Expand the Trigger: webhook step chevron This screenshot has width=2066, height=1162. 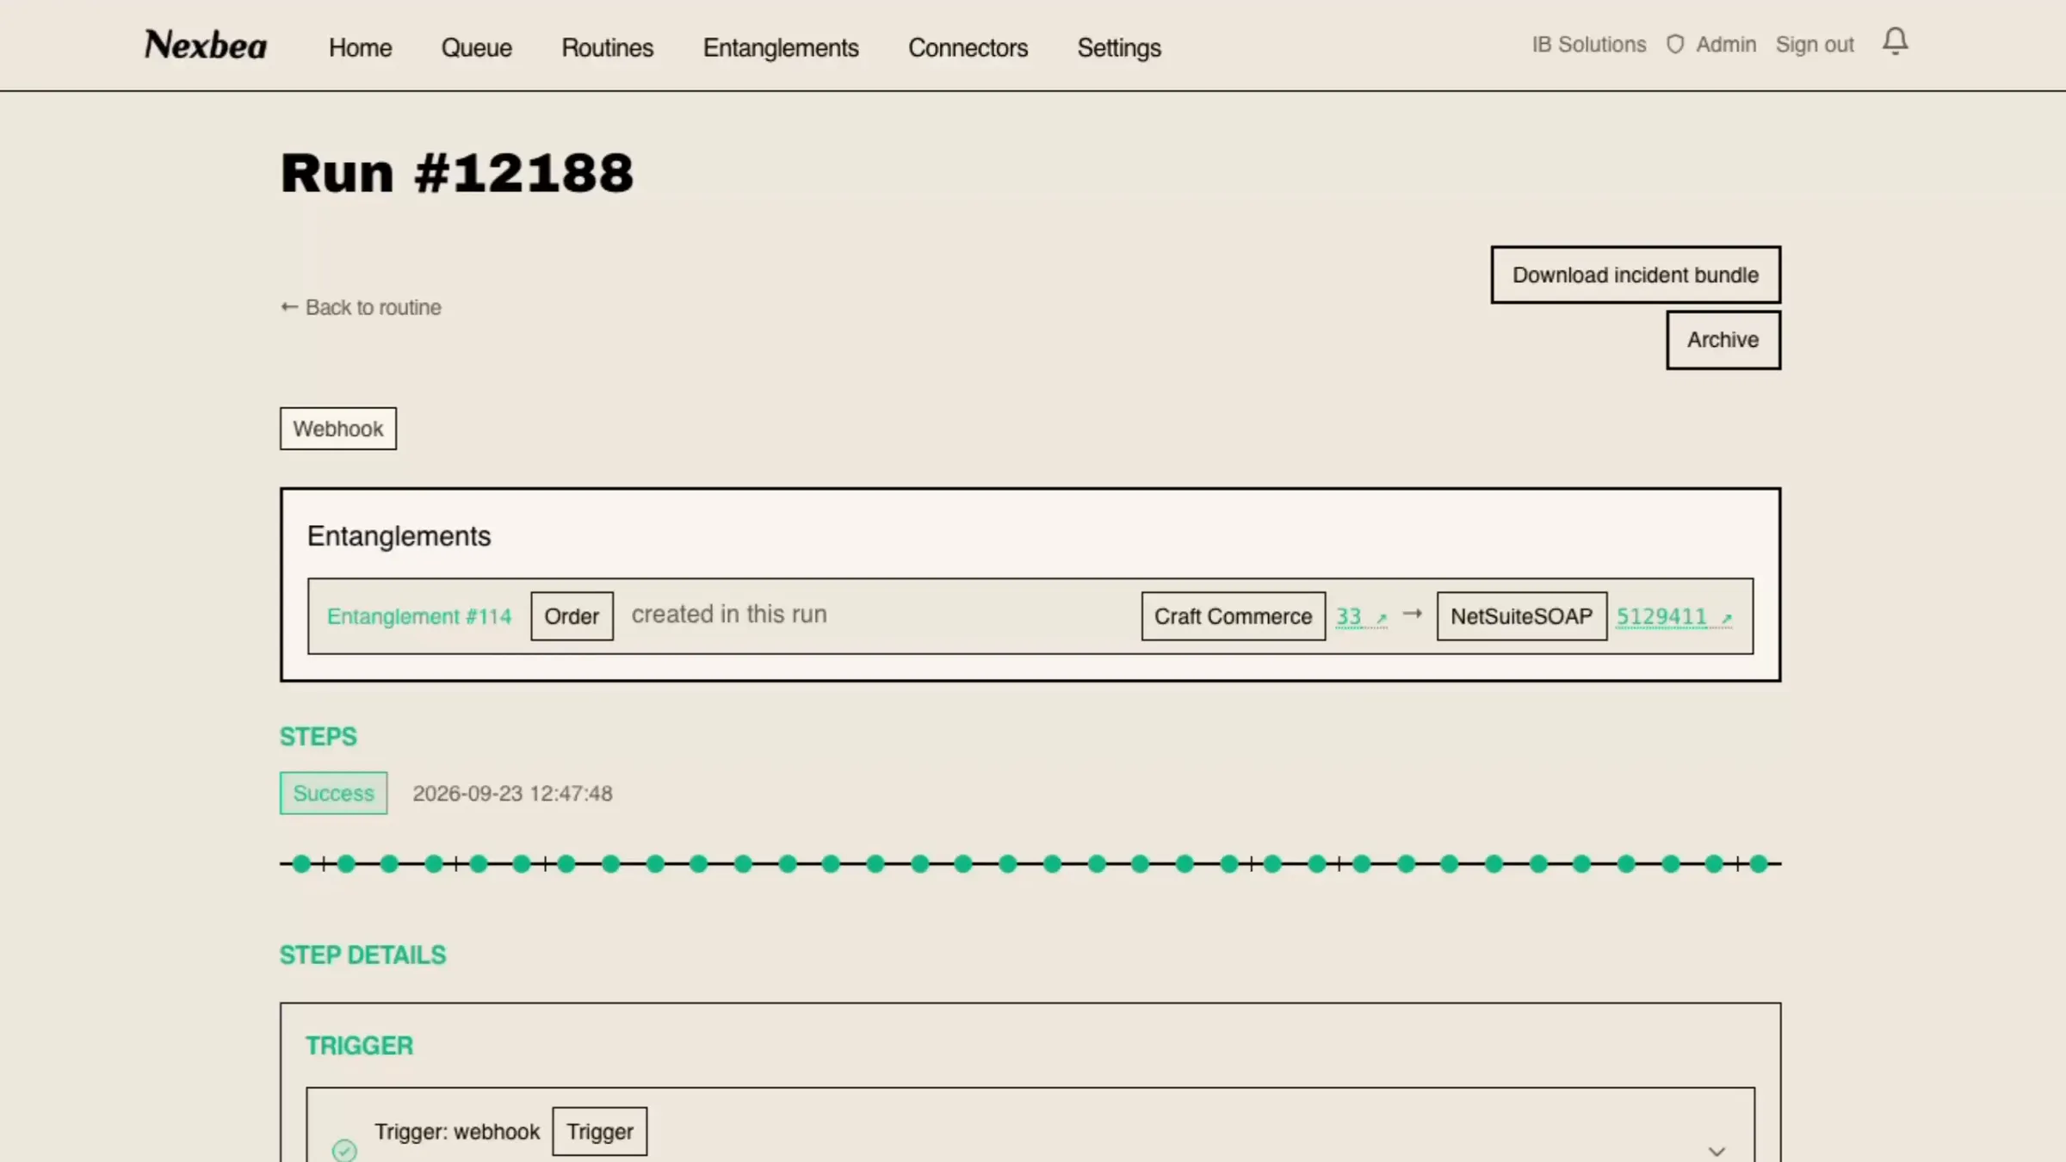(1717, 1151)
